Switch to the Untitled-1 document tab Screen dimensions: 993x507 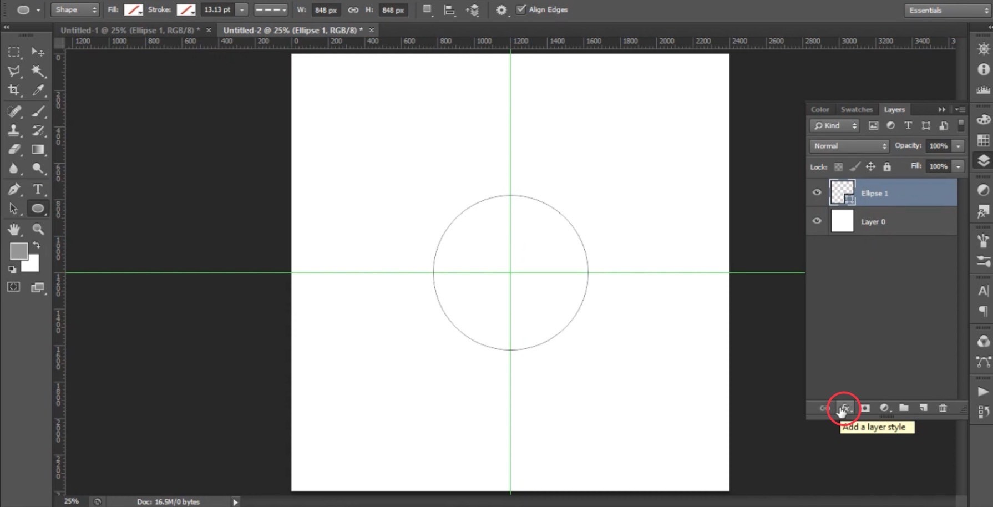[x=130, y=30]
